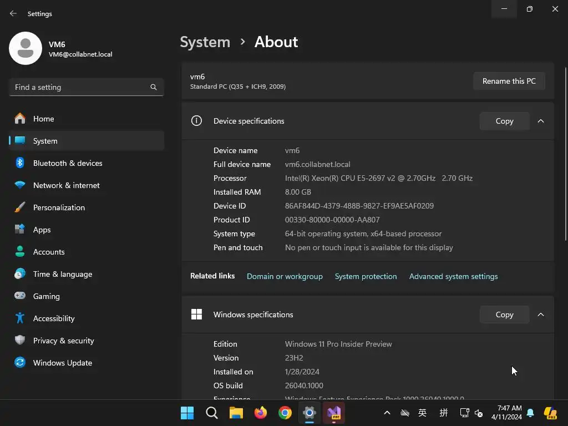Viewport: 568px width, 426px height.
Task: Open Visual Studio Preview from the taskbar
Action: pyautogui.click(x=334, y=413)
